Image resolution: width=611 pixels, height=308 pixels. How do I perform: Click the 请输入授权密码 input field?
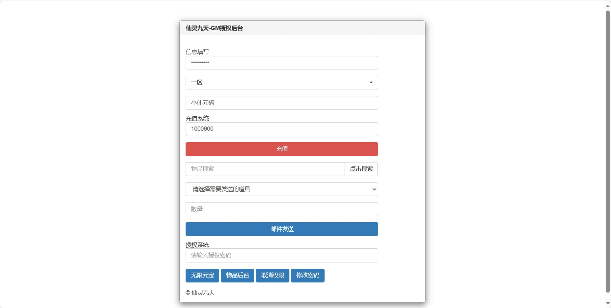coord(282,256)
